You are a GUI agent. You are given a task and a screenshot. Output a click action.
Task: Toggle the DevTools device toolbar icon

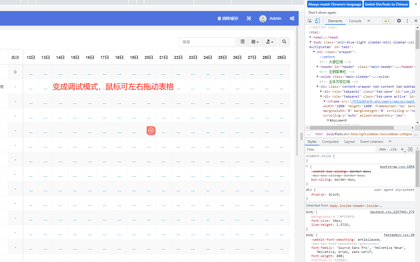317,21
